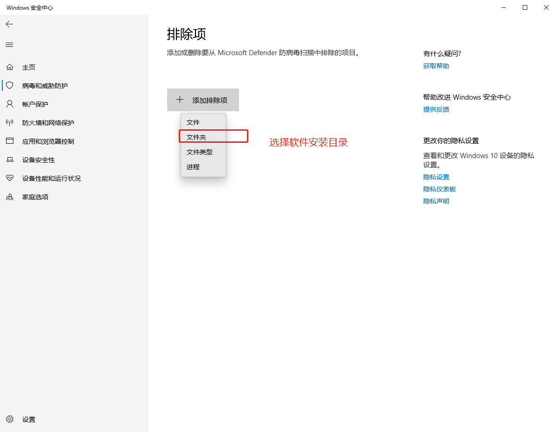
Task: Go to 主页 in sidebar
Action: pyautogui.click(x=29, y=67)
